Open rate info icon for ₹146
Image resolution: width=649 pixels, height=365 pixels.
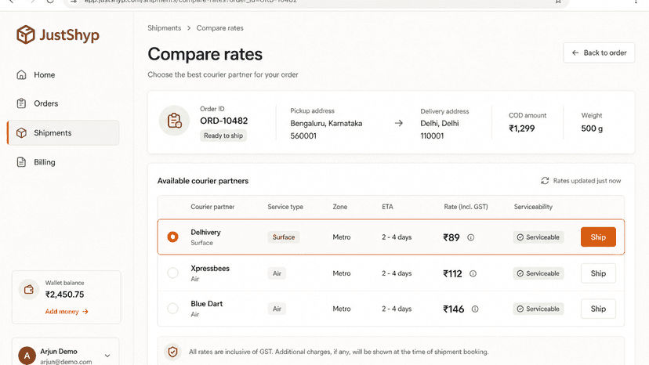coord(475,309)
